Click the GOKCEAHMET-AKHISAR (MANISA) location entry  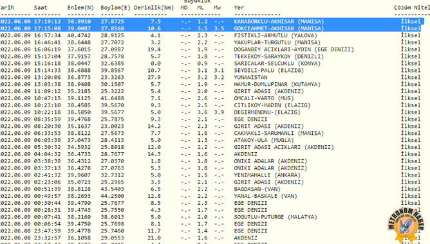click(279, 28)
